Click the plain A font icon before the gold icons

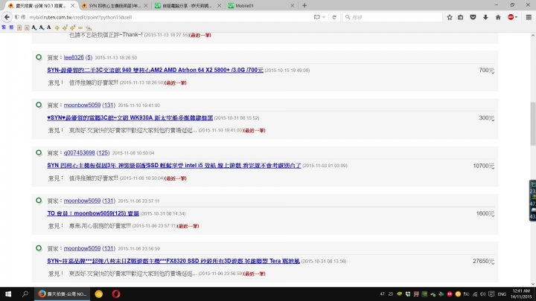49,27
